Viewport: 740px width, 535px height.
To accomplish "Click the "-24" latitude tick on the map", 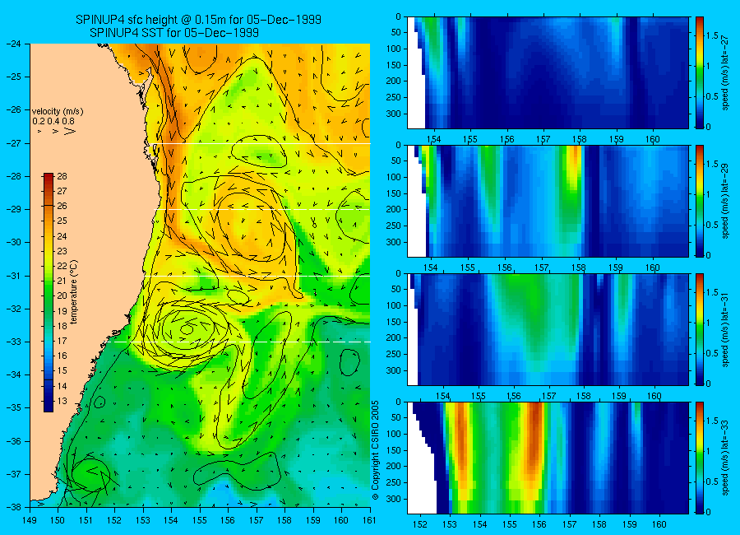I will 14,44.
